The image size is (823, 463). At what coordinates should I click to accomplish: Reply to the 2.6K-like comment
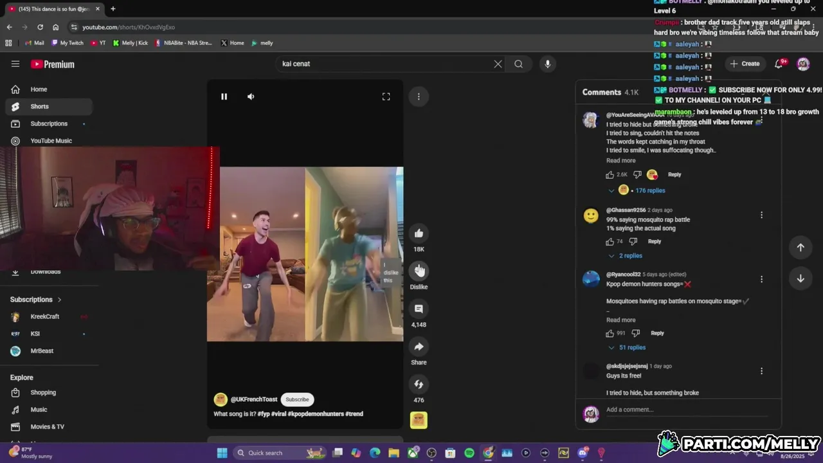click(x=674, y=175)
